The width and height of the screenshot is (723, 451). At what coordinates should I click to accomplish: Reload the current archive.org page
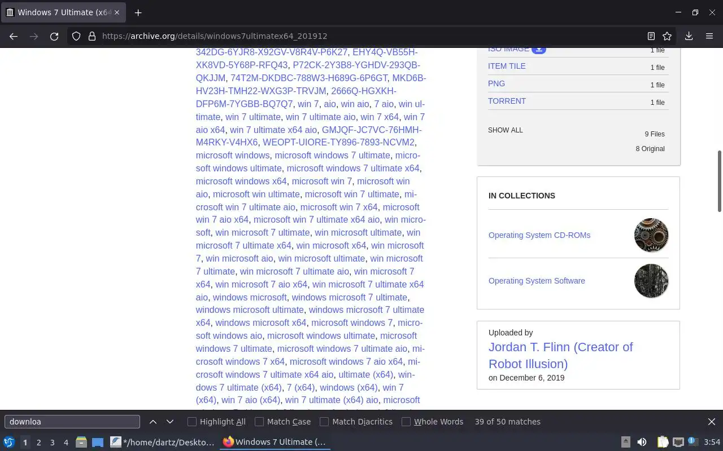click(x=54, y=36)
